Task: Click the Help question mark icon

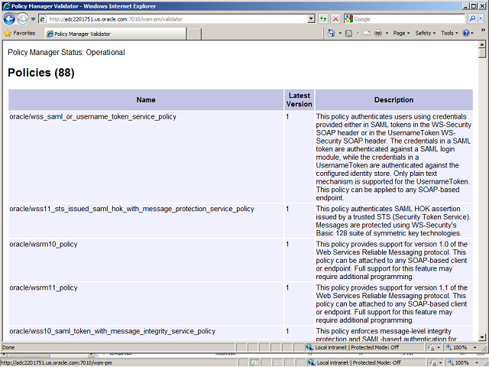Action: [466, 34]
